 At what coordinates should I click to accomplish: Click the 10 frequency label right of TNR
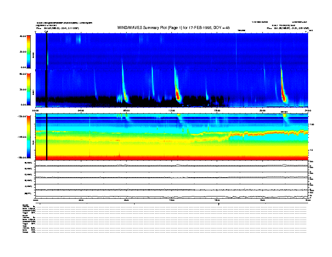point(311,150)
